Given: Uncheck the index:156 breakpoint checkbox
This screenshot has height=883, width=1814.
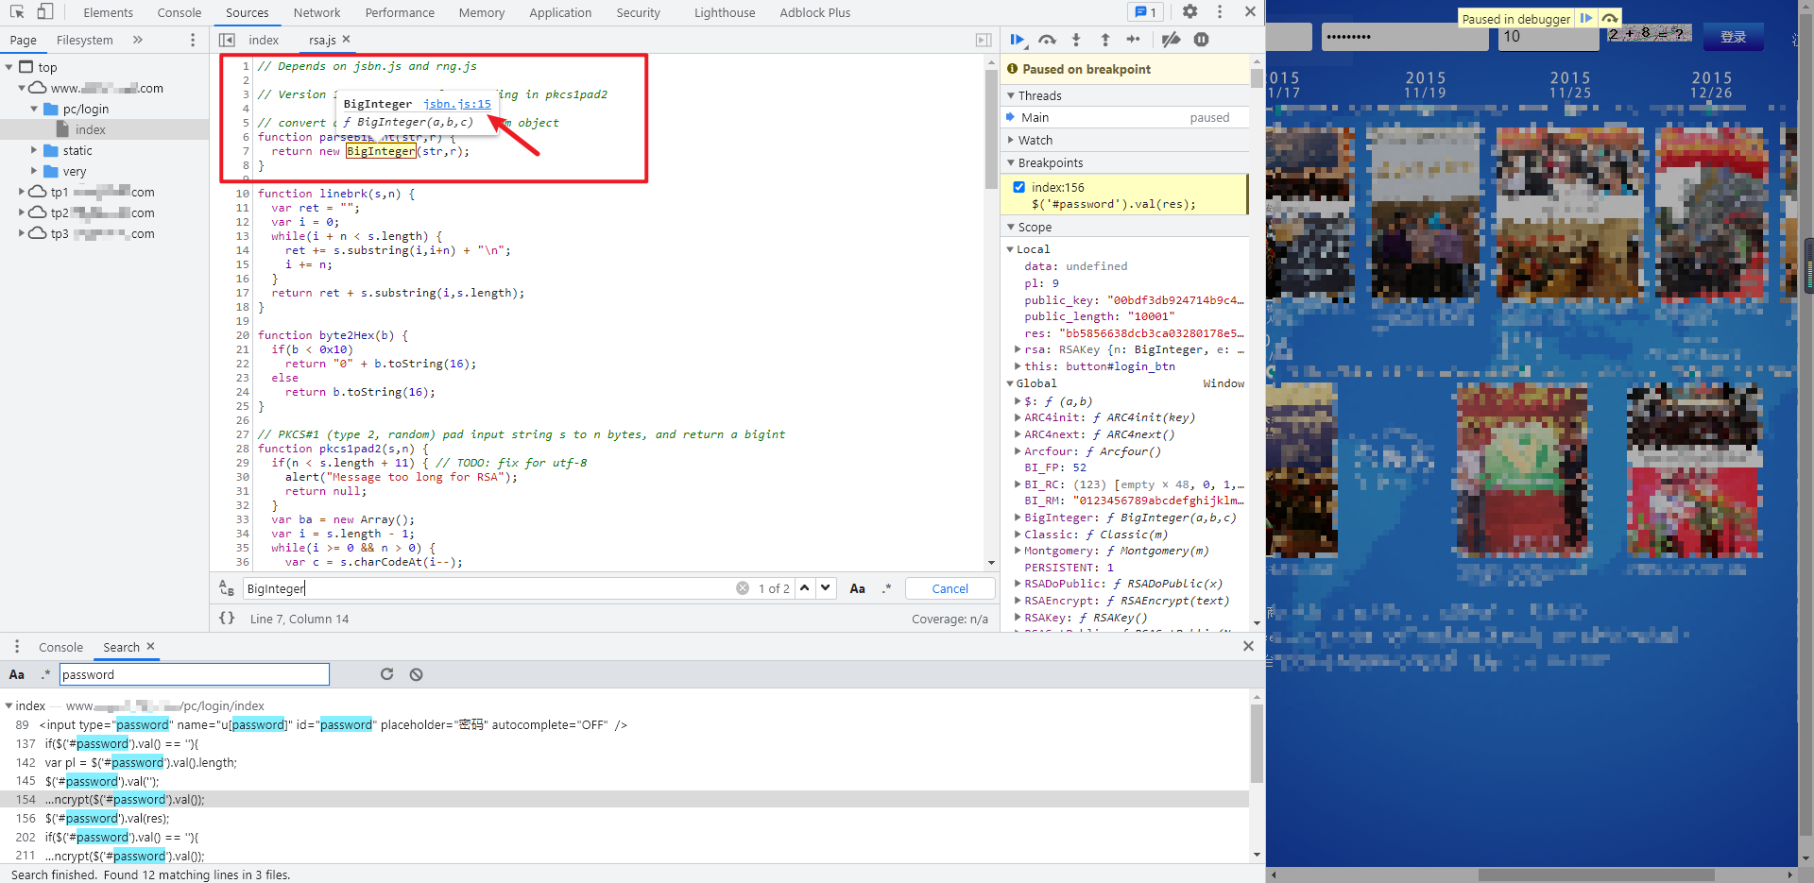Looking at the screenshot, I should coord(1018,187).
